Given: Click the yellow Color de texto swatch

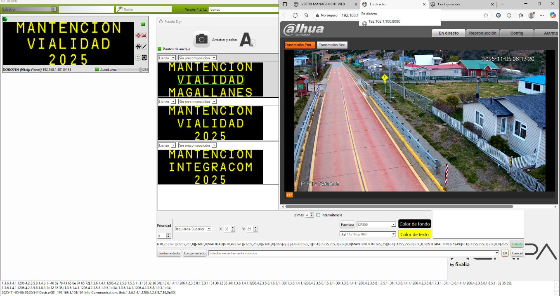Looking at the screenshot, I should click(x=414, y=235).
